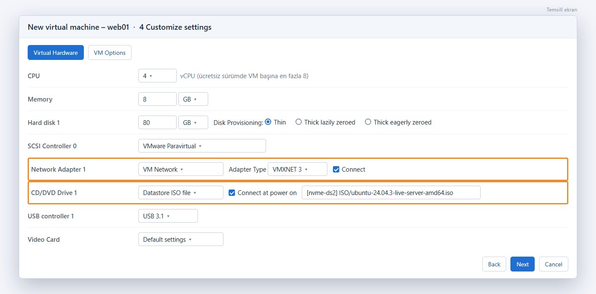Click the USB controller 1 label

click(51, 216)
